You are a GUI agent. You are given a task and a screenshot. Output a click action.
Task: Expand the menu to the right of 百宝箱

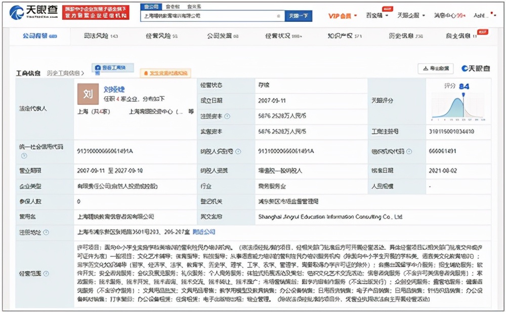[411, 16]
